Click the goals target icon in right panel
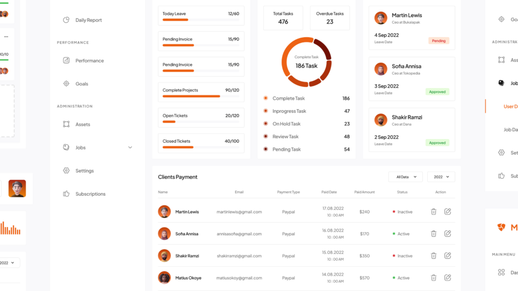Screen dimensions: 518x291 [502, 19]
